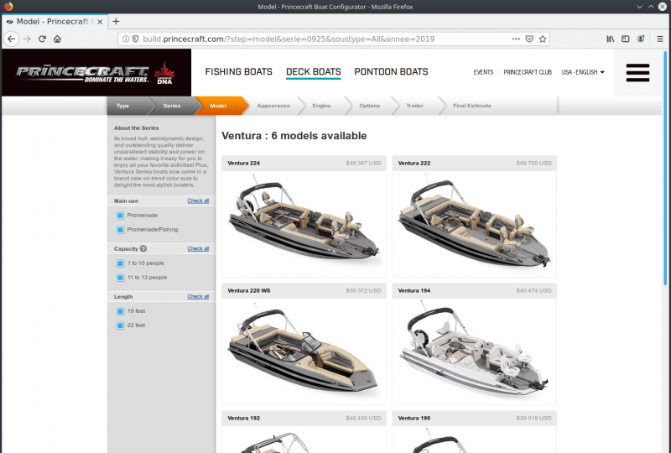Click the Princecraft logo
671x453 pixels.
(x=96, y=73)
